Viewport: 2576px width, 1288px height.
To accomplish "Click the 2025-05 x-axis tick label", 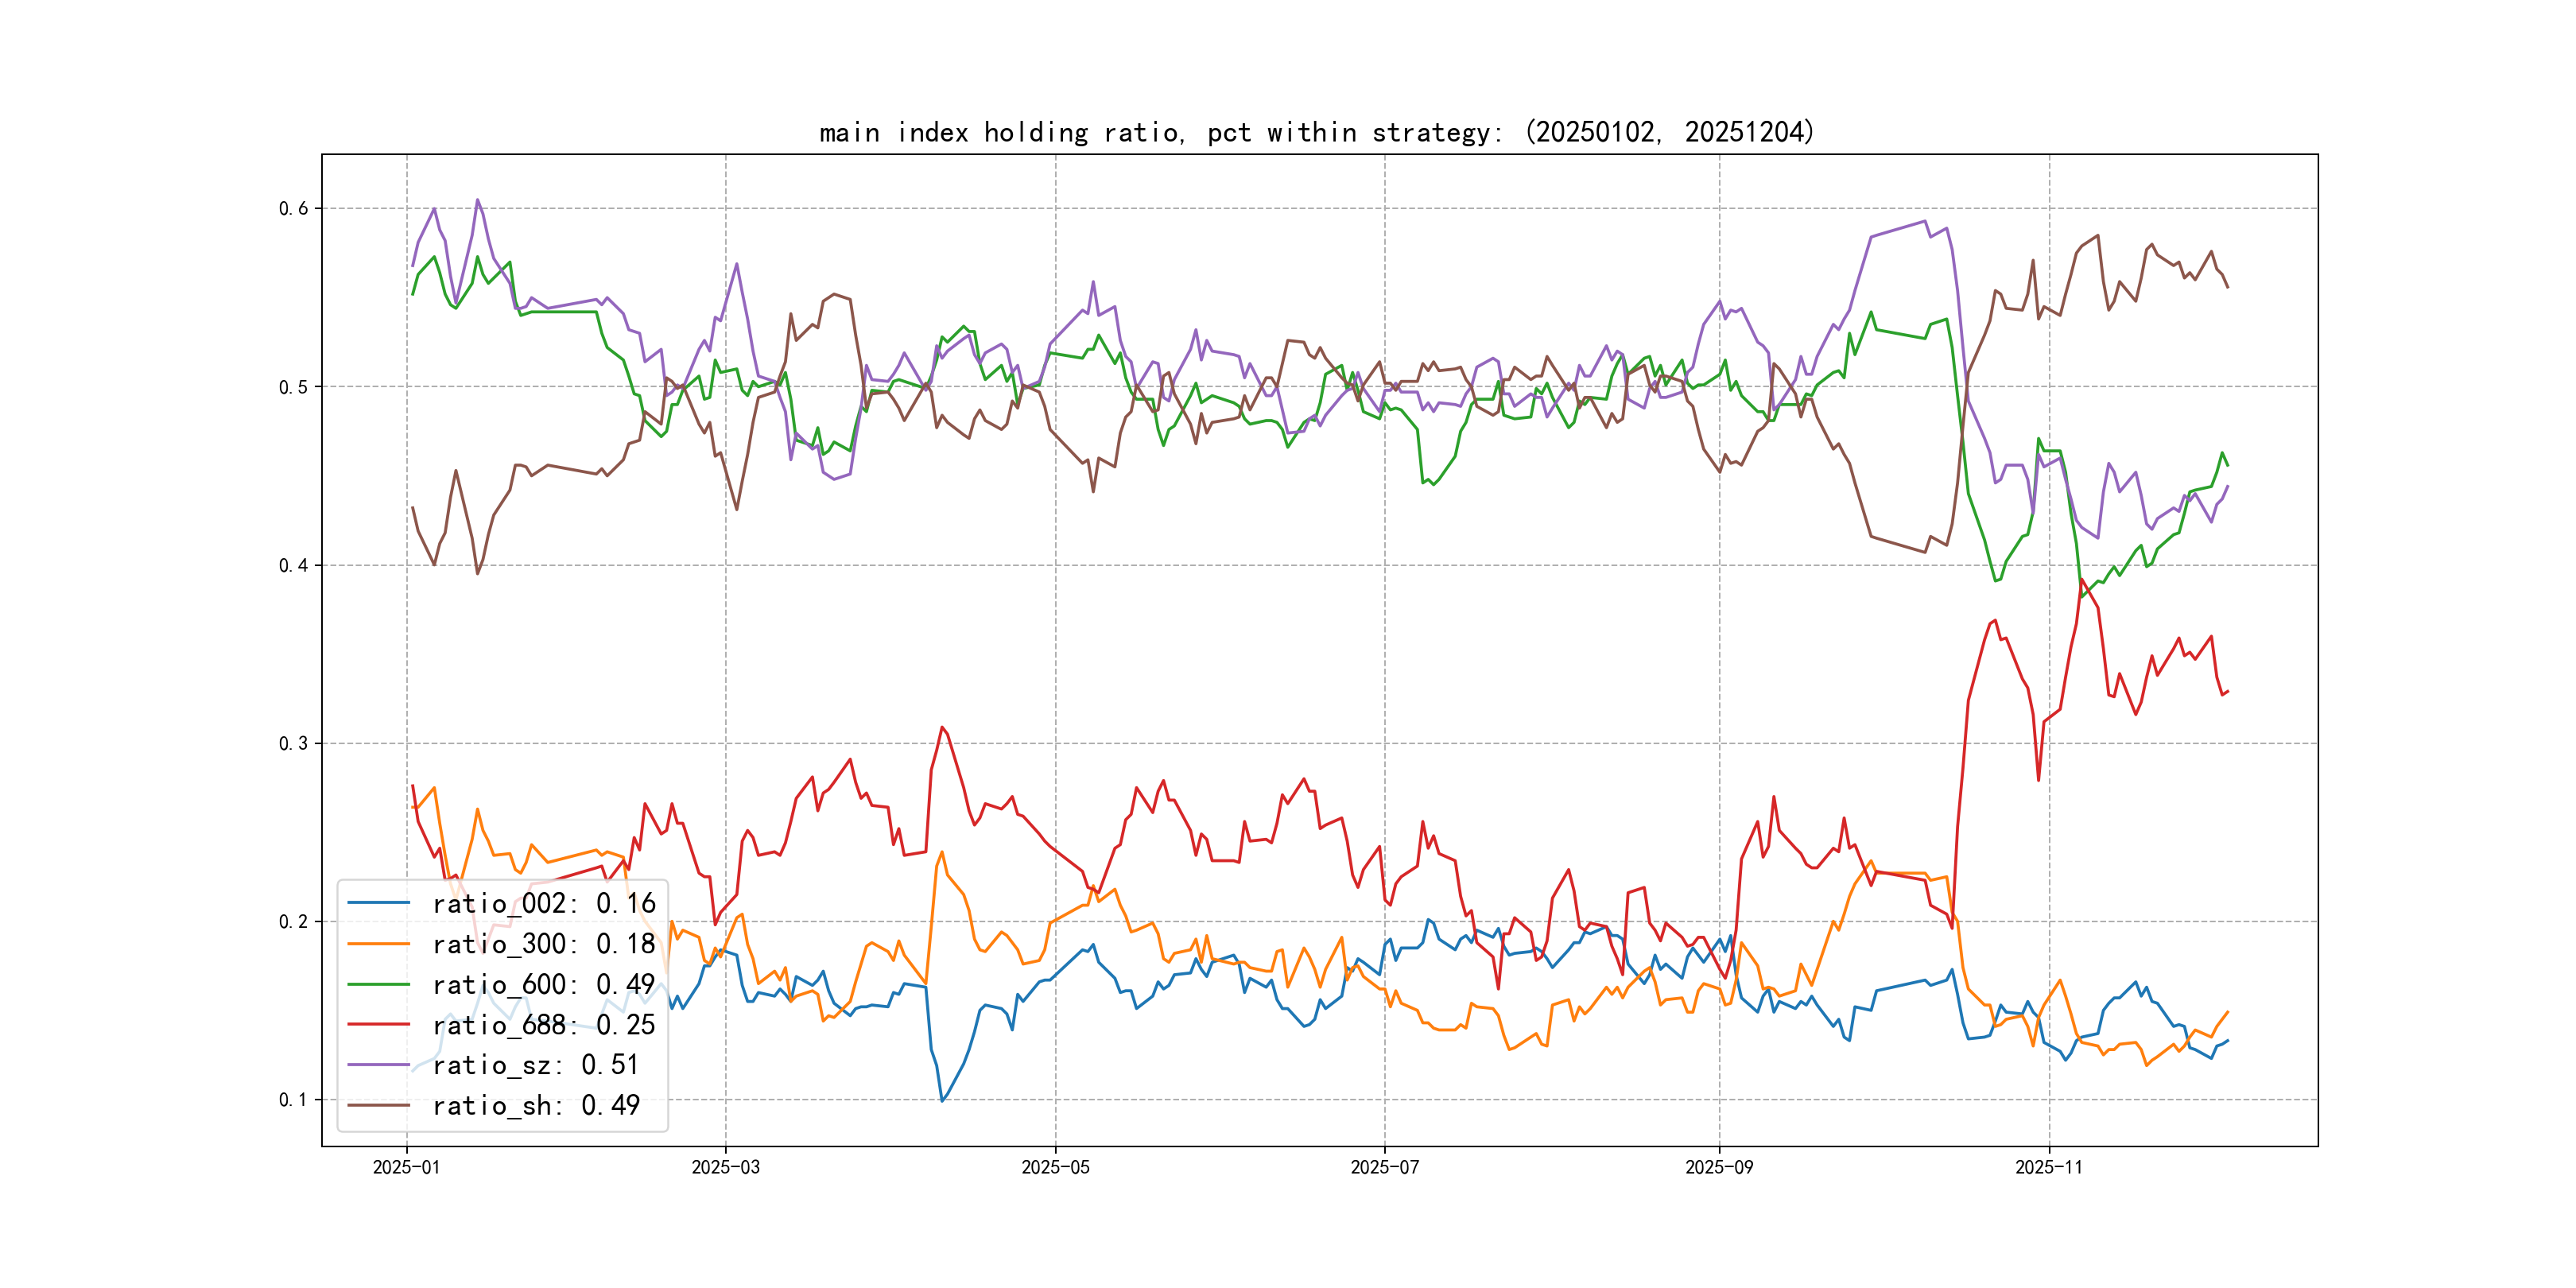I will (1055, 1167).
